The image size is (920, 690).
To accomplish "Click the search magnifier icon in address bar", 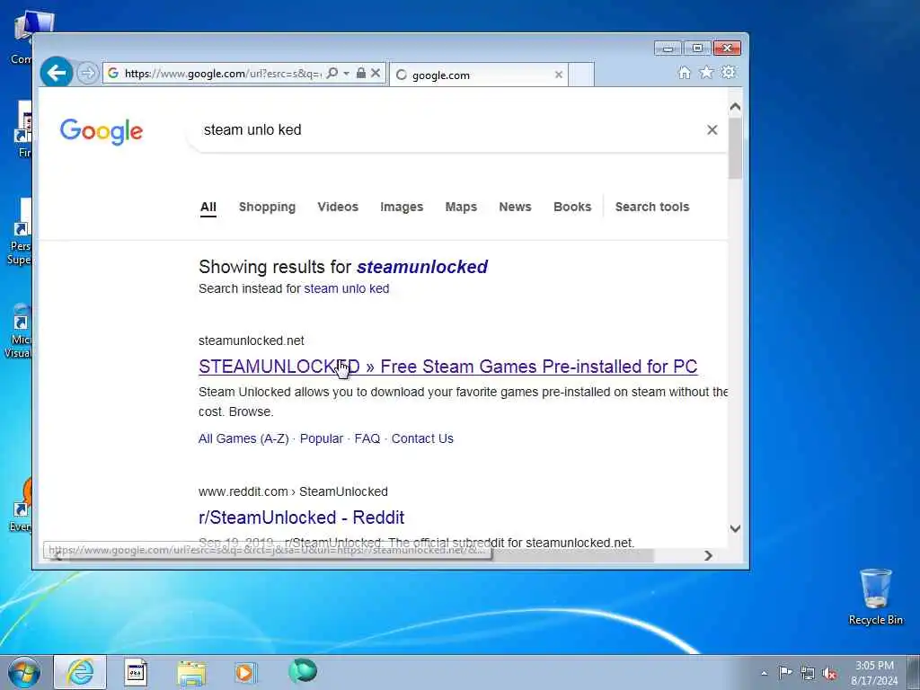I will 332,74.
